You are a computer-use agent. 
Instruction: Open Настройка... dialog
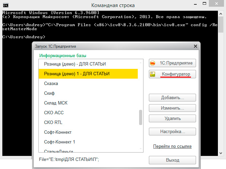172,131
